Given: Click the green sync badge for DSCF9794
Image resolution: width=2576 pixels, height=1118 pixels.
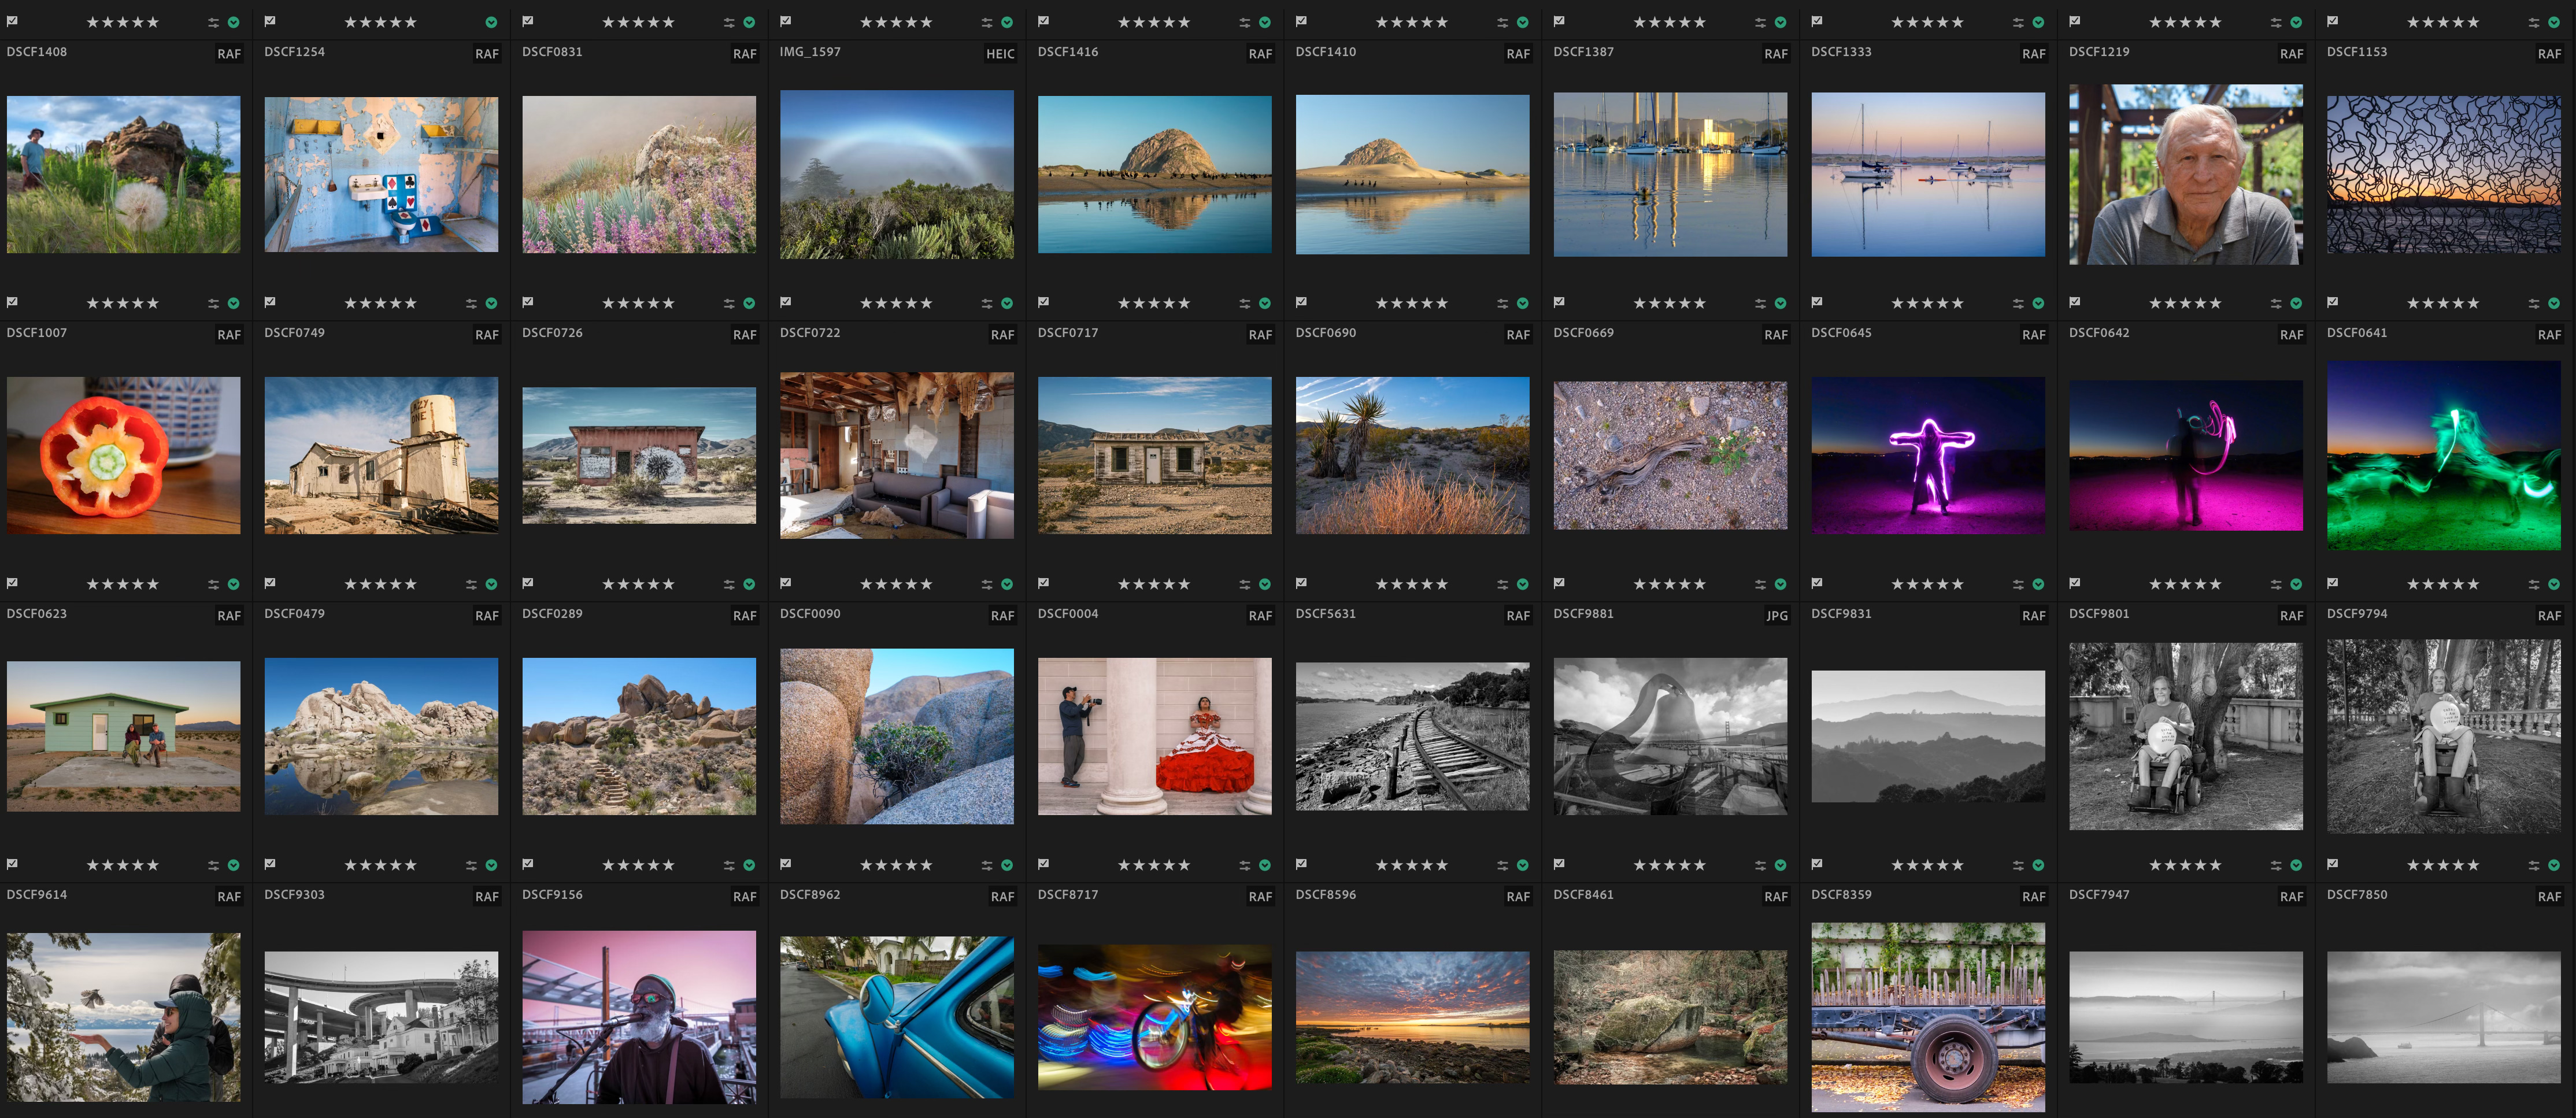Looking at the screenshot, I should pos(2554,584).
